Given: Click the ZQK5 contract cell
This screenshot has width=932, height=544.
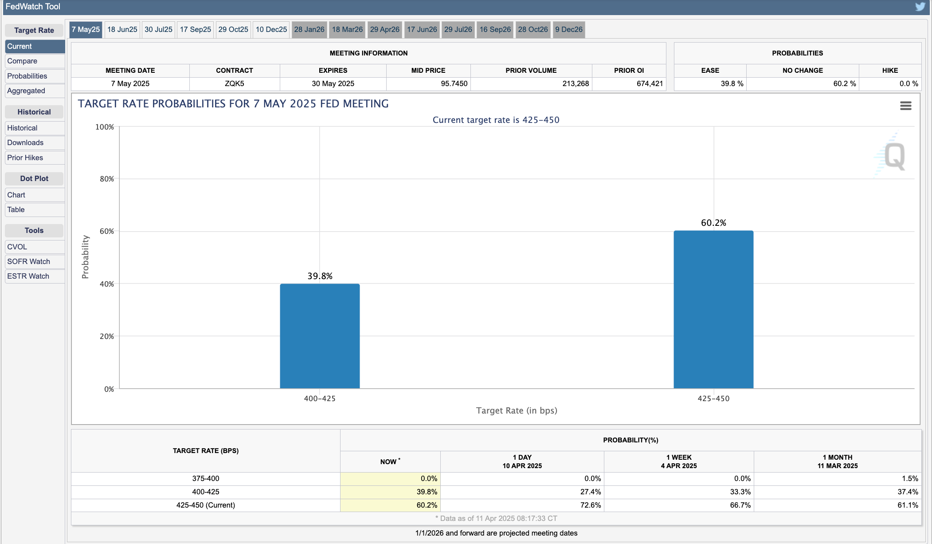Looking at the screenshot, I should (x=235, y=84).
